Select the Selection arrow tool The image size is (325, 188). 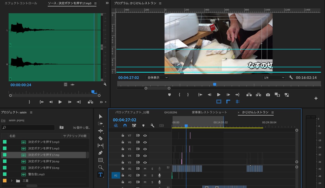[x=100, y=116]
